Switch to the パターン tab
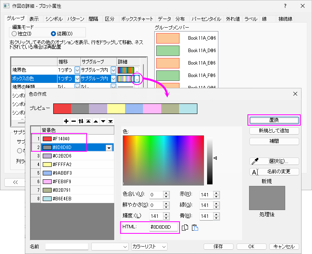Image resolution: width=312 pixels, height=254 pixels. pos(76,19)
